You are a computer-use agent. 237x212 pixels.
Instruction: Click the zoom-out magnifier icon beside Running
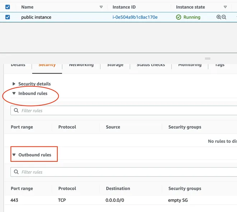click(224, 17)
